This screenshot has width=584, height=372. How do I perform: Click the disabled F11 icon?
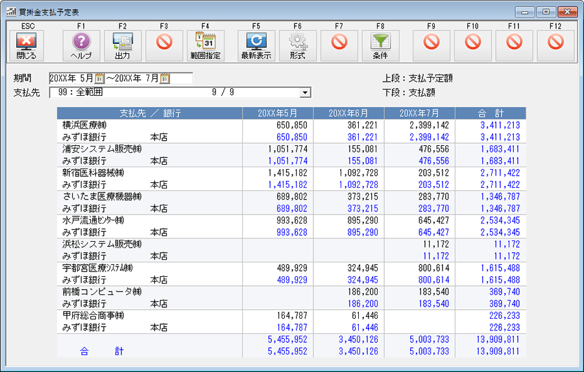click(514, 45)
